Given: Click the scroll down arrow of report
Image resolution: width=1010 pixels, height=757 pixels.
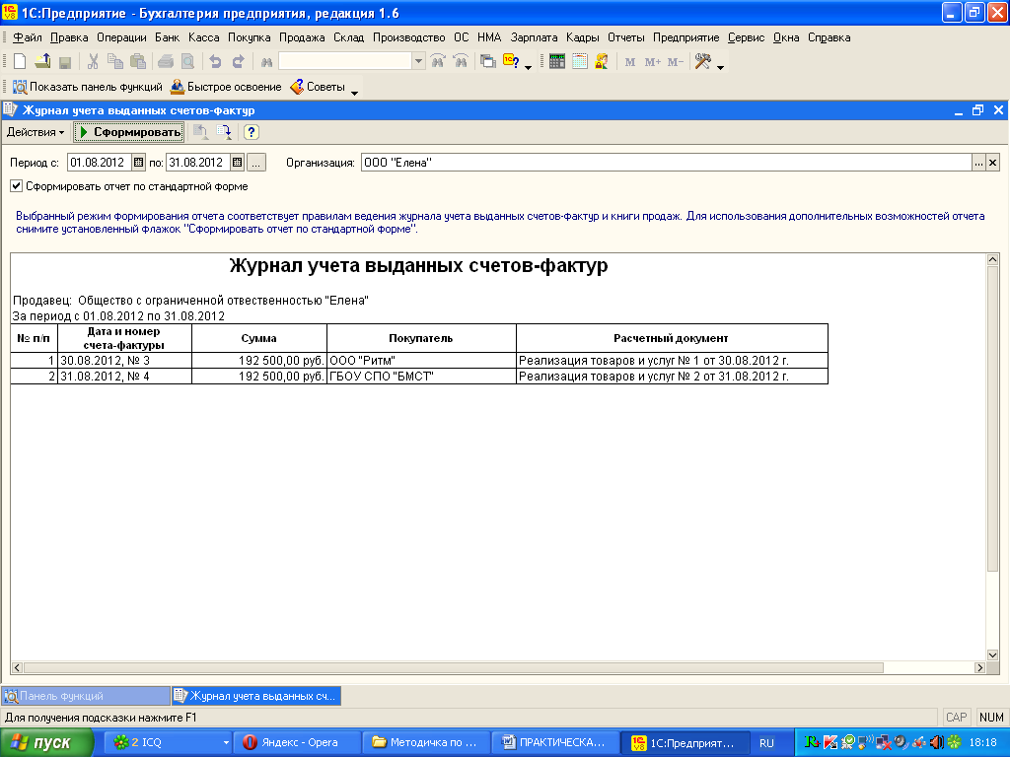Looking at the screenshot, I should pyautogui.click(x=992, y=655).
